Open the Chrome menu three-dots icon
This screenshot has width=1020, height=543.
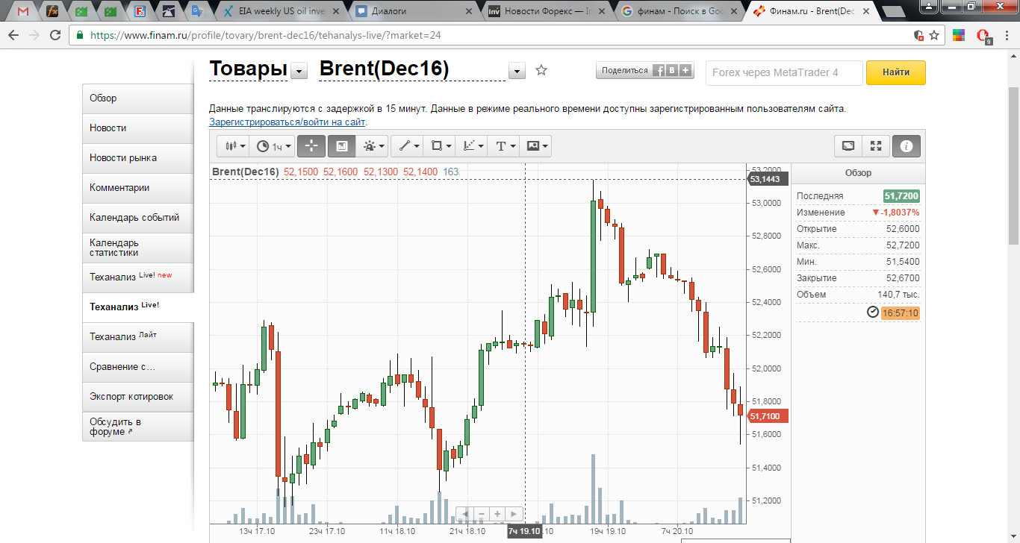click(1006, 35)
